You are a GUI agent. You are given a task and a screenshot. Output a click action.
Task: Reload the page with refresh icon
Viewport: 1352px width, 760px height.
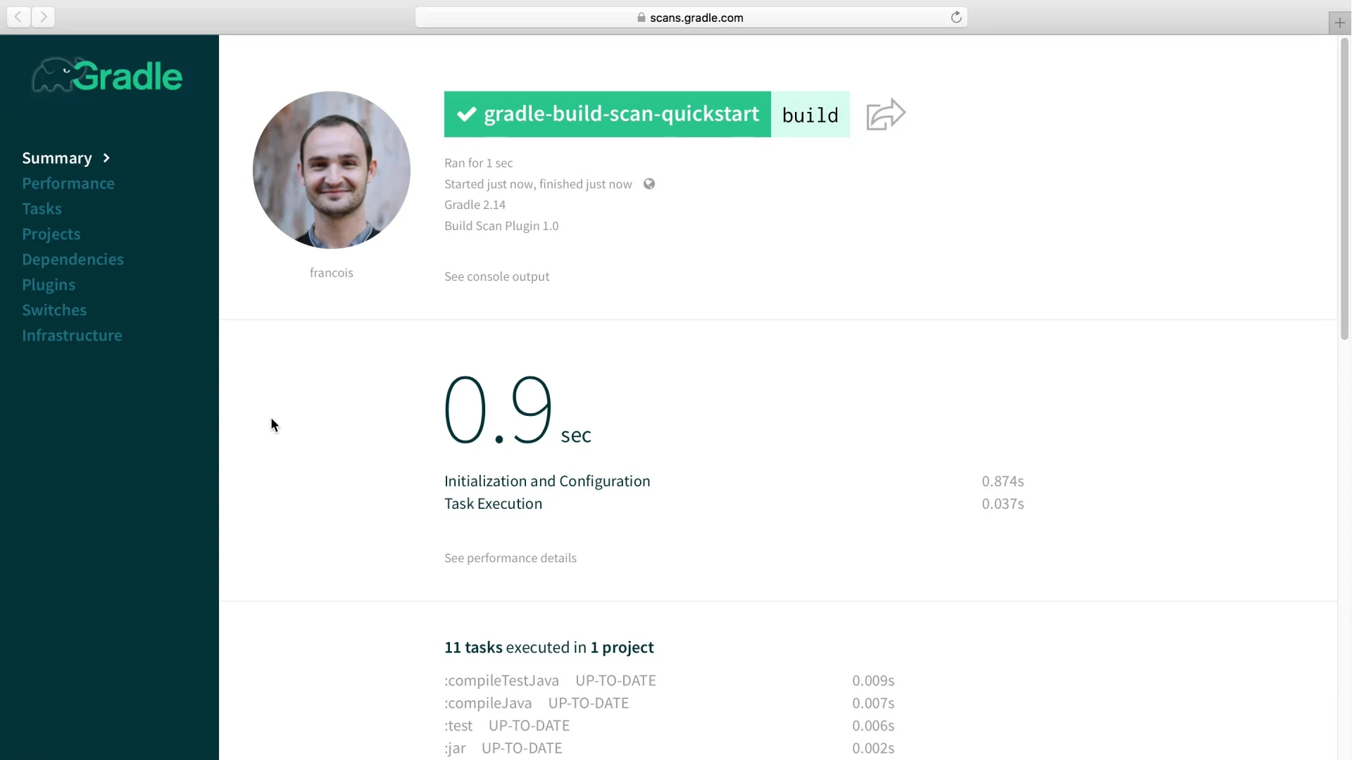click(x=956, y=17)
